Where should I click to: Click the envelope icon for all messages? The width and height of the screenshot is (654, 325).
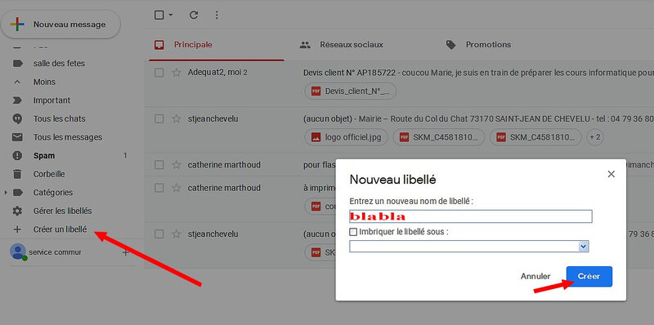tap(17, 137)
